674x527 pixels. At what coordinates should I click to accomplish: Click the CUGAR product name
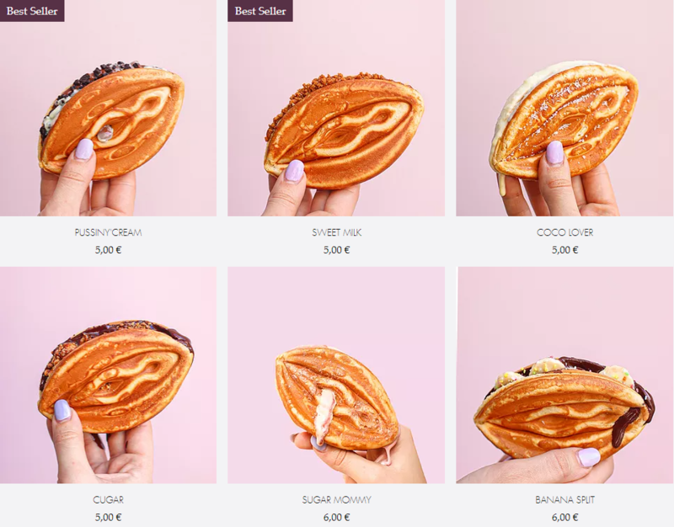tap(108, 499)
